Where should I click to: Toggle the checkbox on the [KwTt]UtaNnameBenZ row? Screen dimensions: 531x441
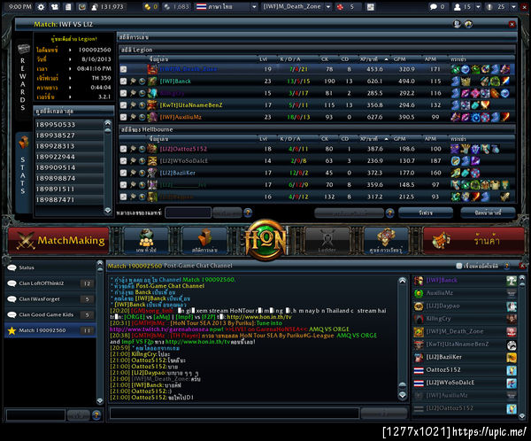(124, 105)
